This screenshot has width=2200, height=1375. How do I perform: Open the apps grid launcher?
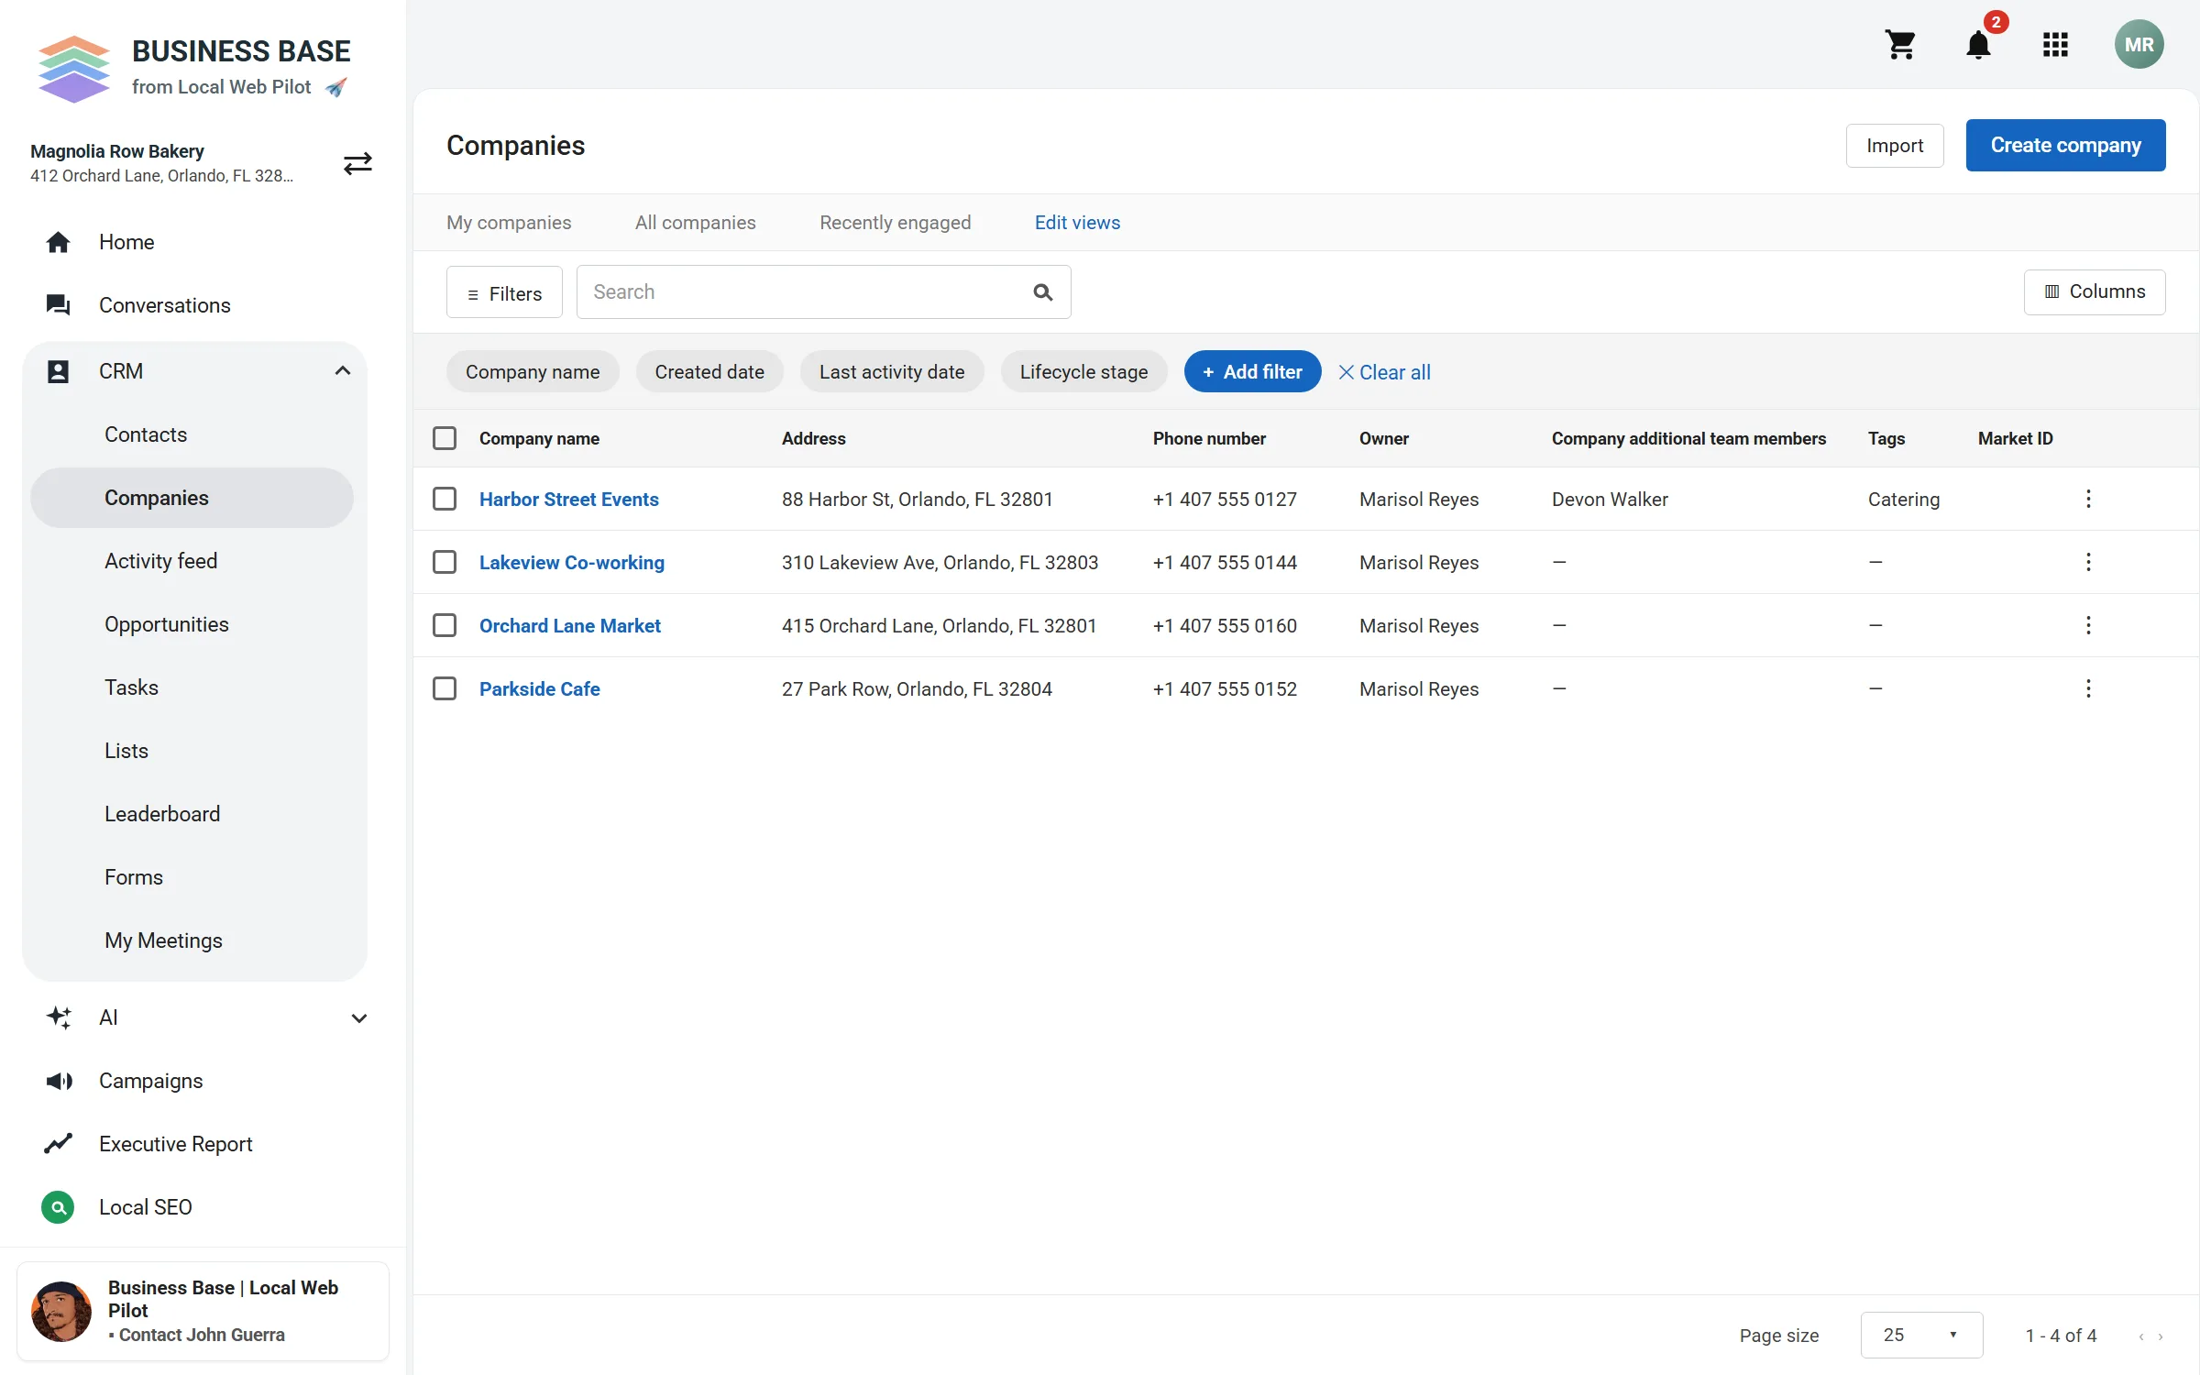tap(2055, 44)
